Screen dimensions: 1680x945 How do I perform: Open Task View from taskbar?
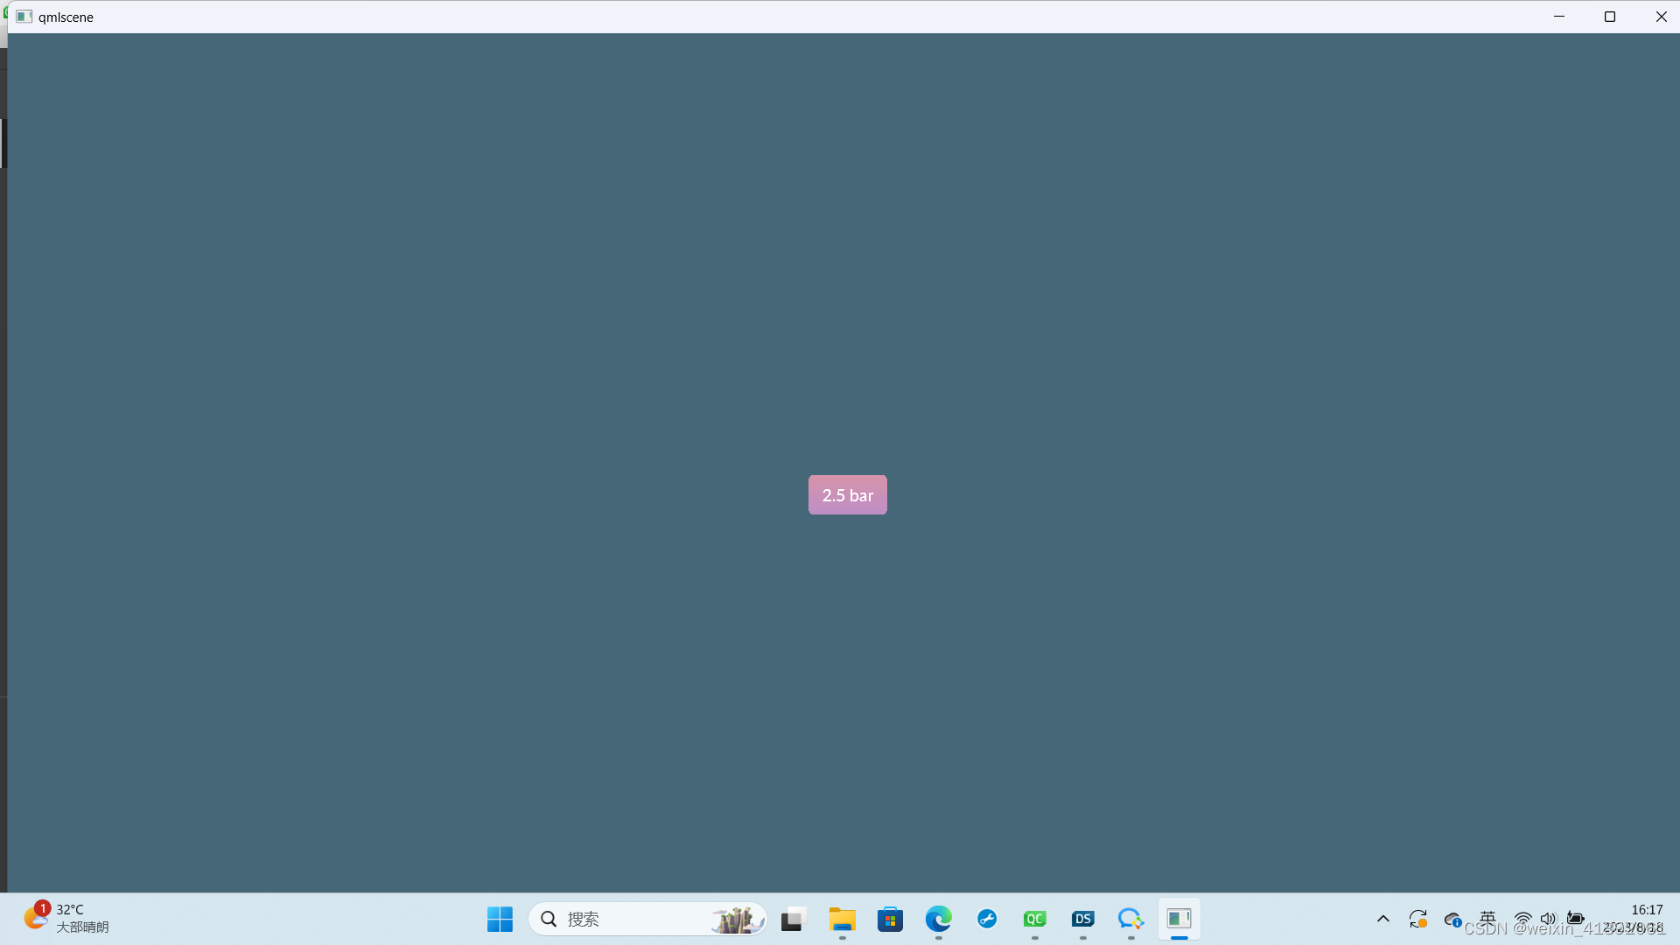(793, 919)
